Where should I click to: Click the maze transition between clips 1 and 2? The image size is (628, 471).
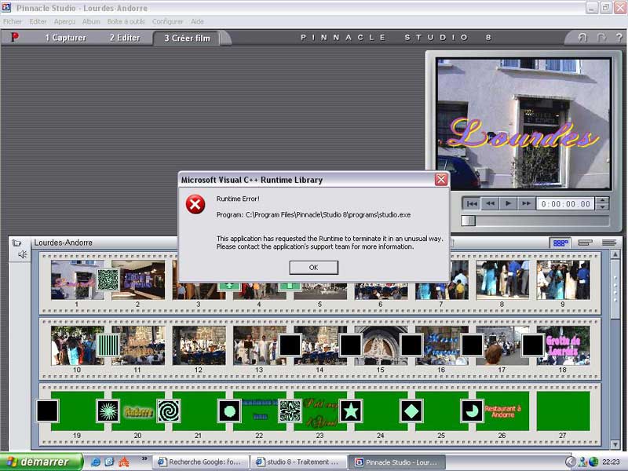click(108, 279)
